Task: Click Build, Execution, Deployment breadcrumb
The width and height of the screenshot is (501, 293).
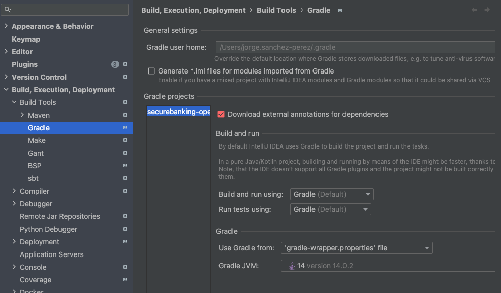Action: (x=193, y=10)
